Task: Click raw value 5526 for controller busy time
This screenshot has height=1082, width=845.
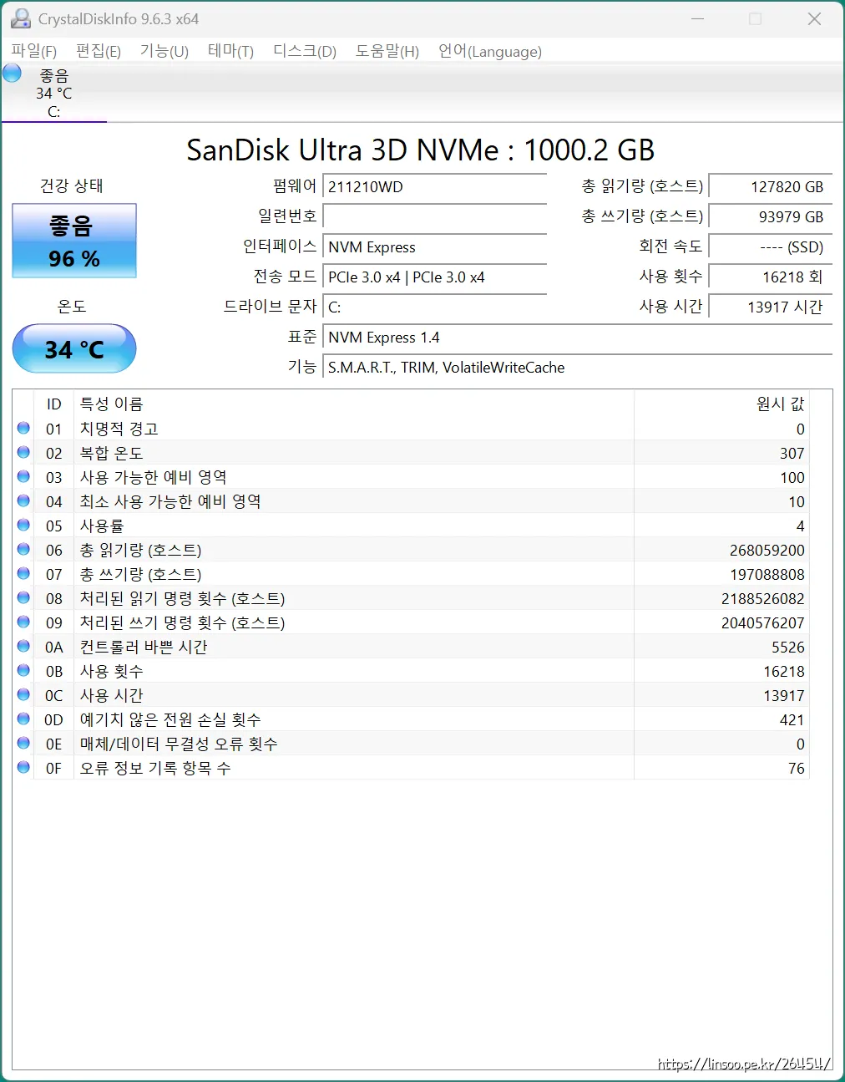Action: pos(787,648)
